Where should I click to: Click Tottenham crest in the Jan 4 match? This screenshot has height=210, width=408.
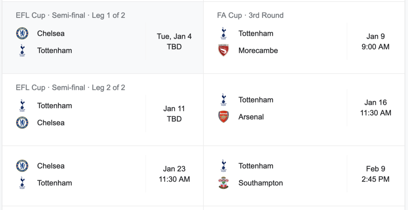pyautogui.click(x=22, y=50)
